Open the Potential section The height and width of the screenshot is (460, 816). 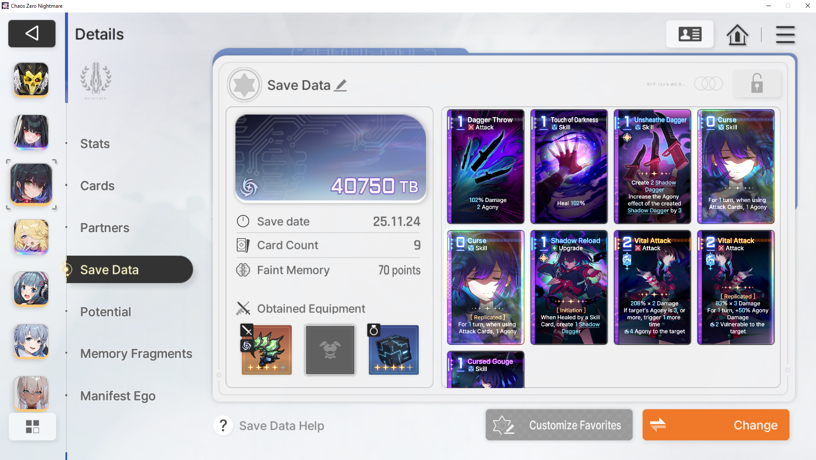pyautogui.click(x=105, y=312)
